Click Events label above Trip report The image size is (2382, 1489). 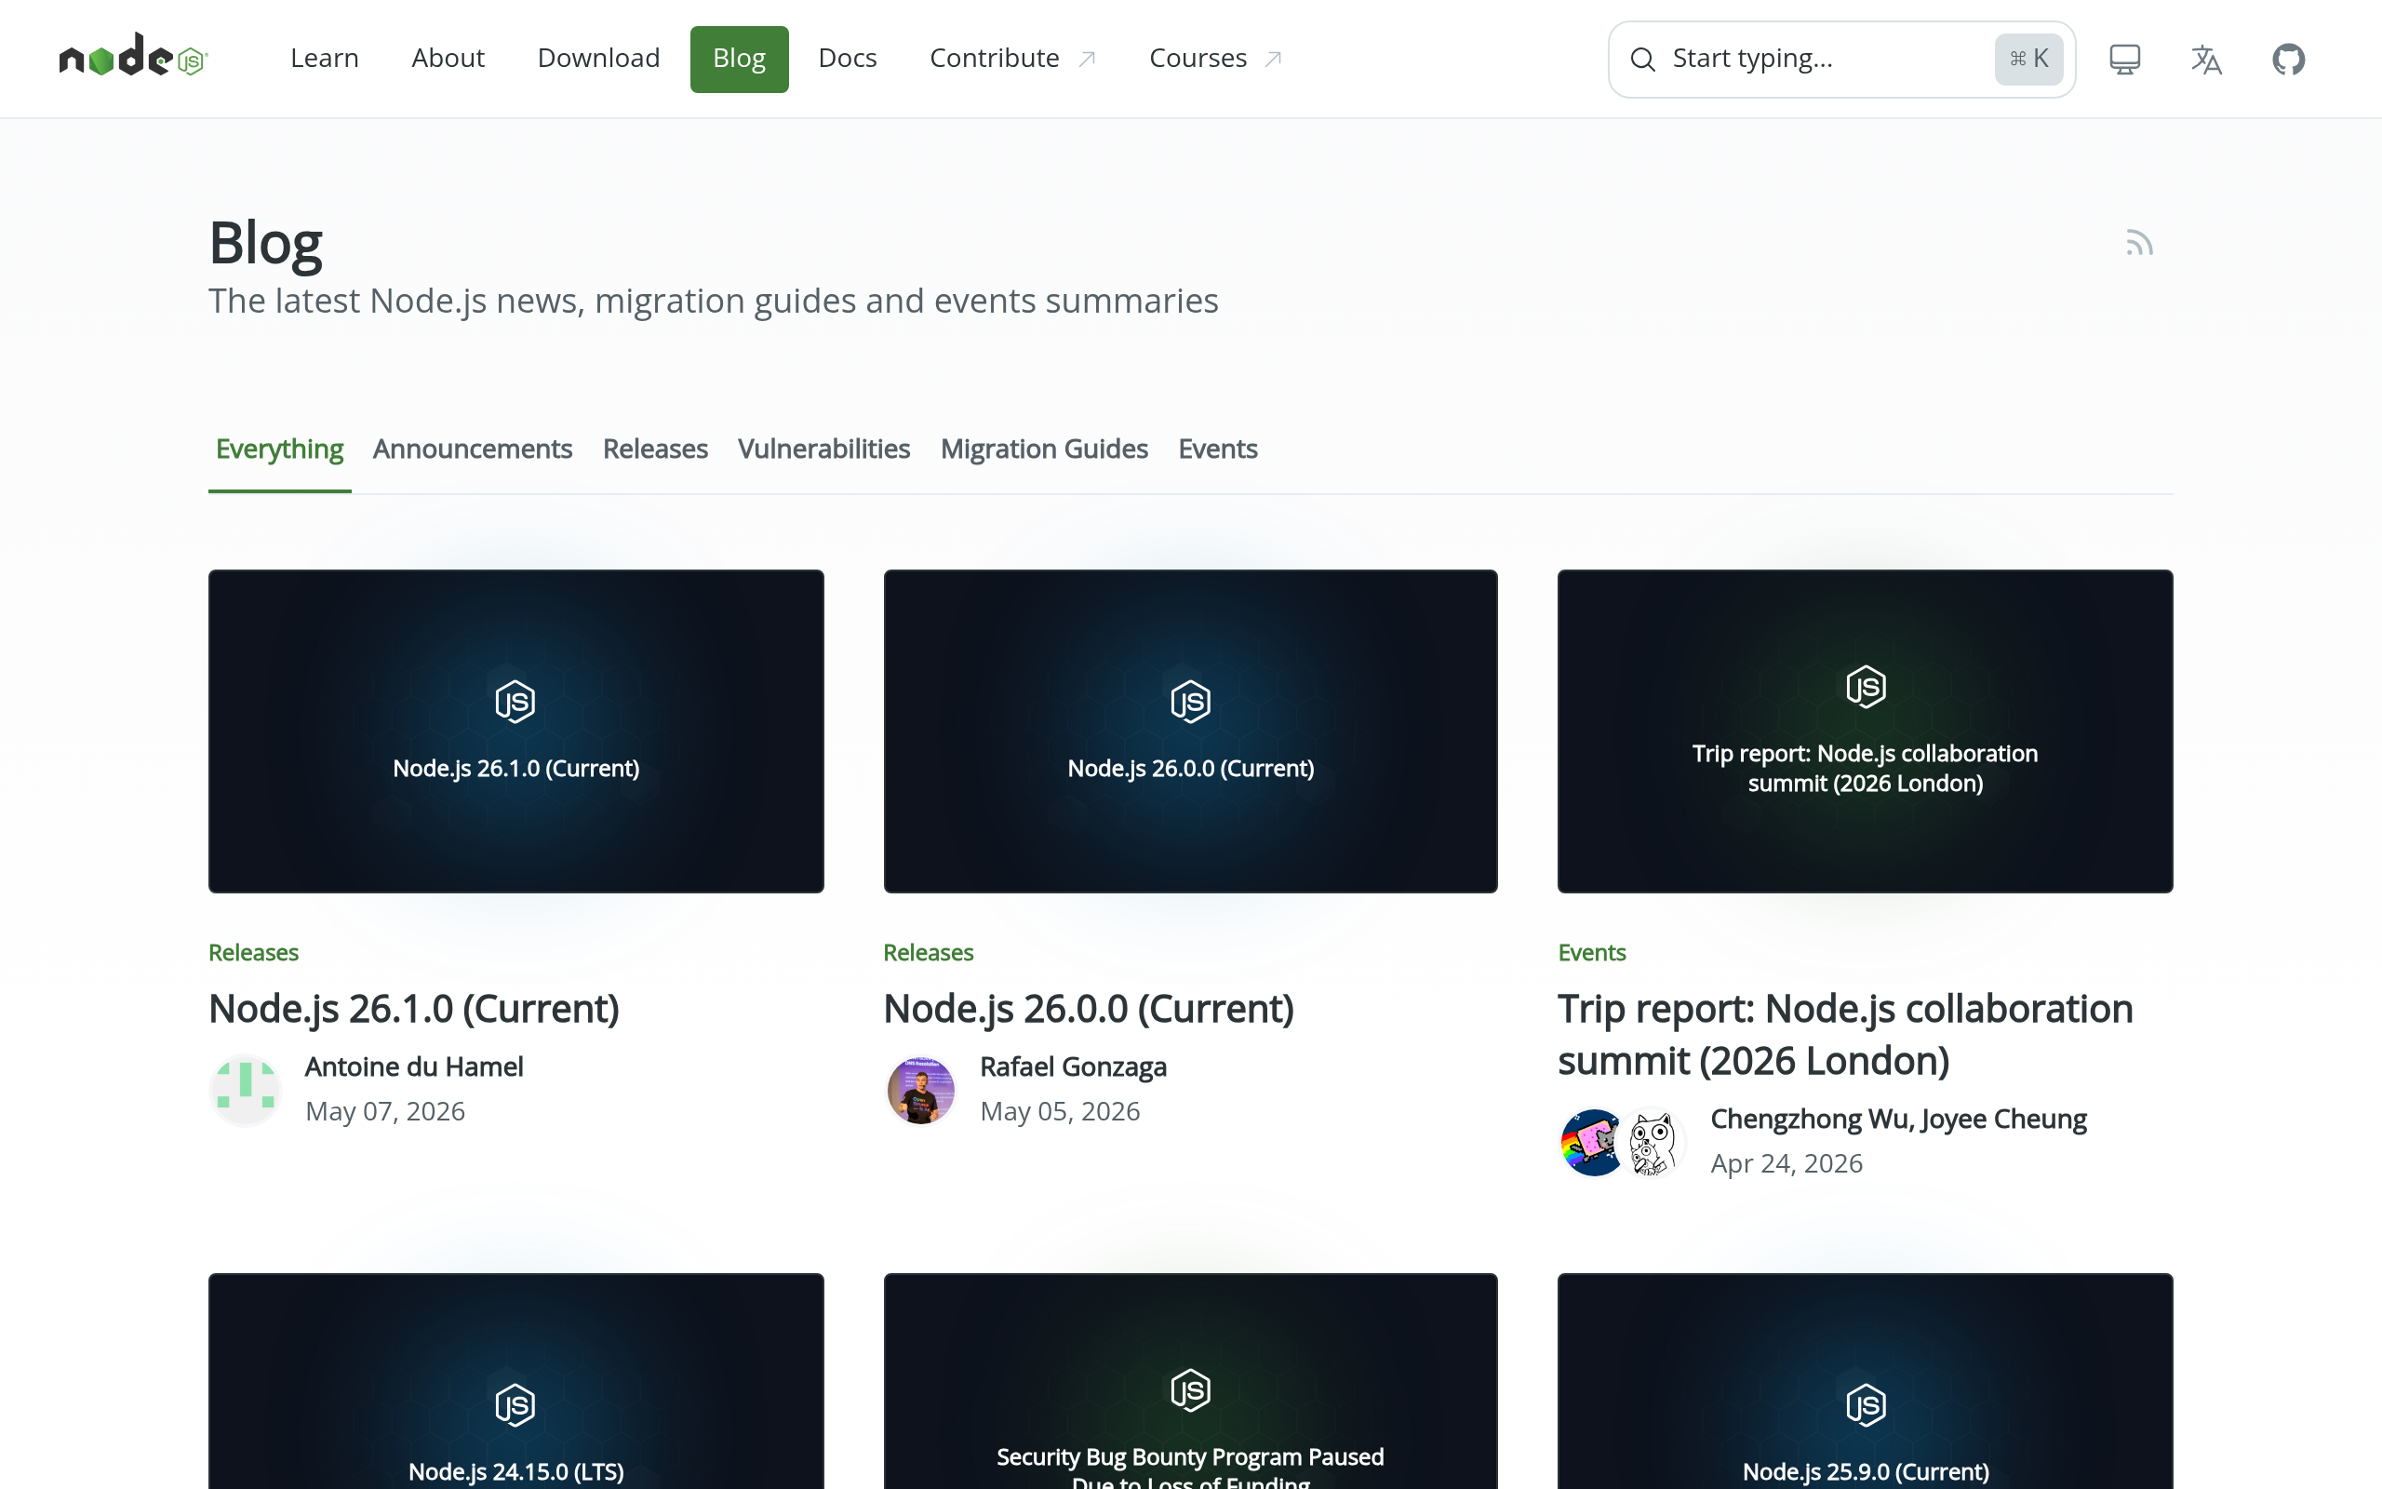(1592, 952)
